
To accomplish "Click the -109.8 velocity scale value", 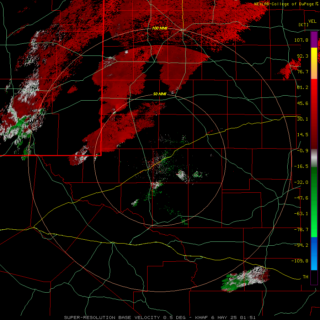I will point(300,261).
